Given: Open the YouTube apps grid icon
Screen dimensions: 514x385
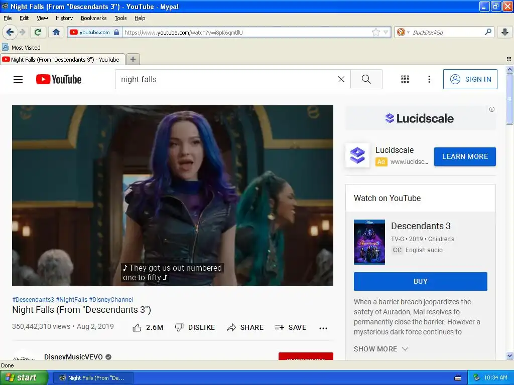Looking at the screenshot, I should [405, 79].
